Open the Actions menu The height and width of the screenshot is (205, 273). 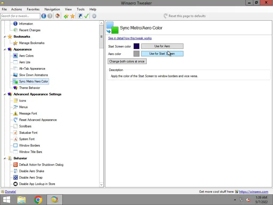17,9
